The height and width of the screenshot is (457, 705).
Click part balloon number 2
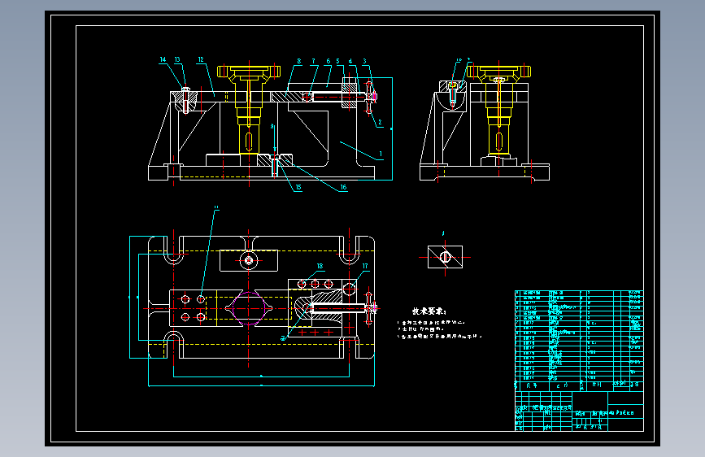tap(380, 122)
